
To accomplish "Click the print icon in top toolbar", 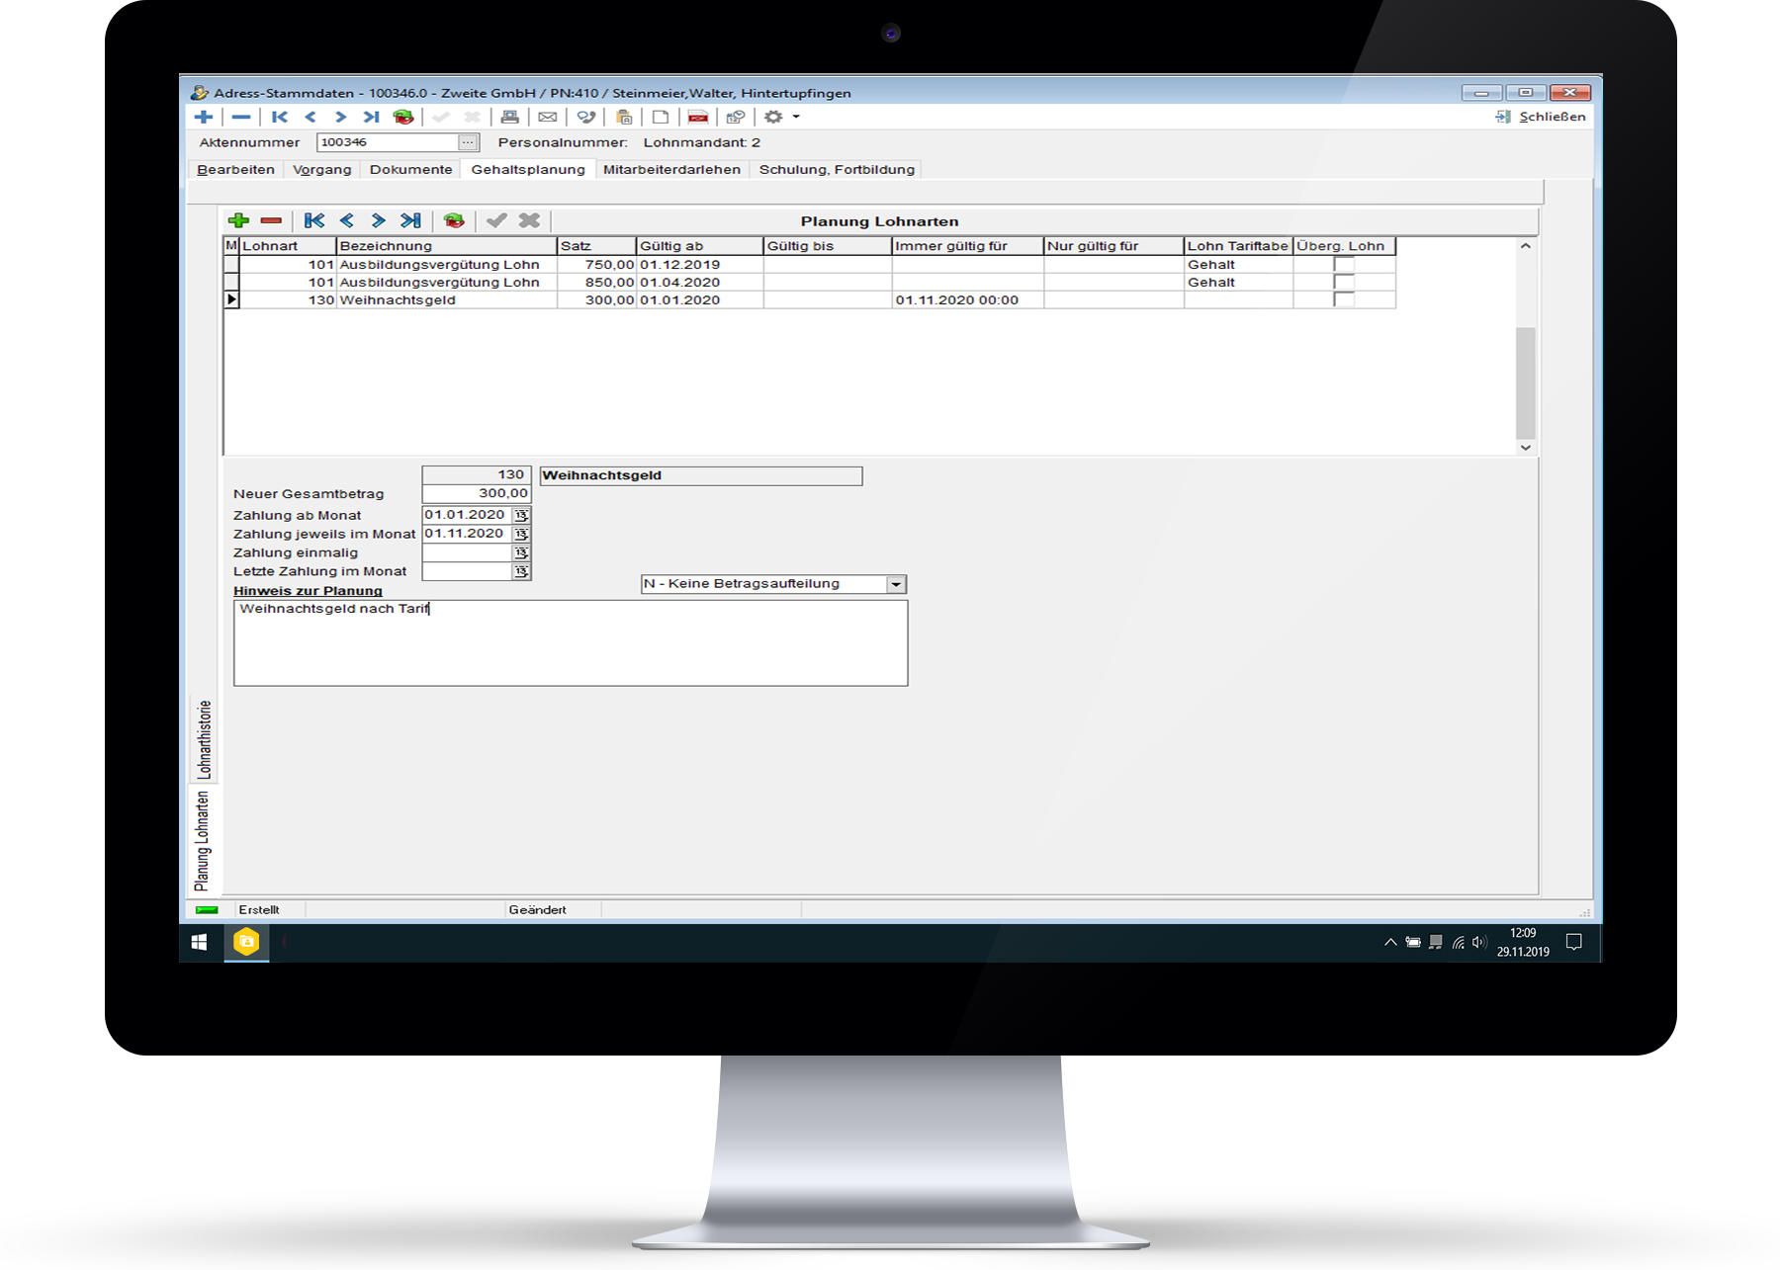I will [x=509, y=117].
